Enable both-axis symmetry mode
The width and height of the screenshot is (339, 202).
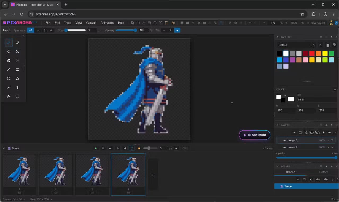tap(51, 30)
